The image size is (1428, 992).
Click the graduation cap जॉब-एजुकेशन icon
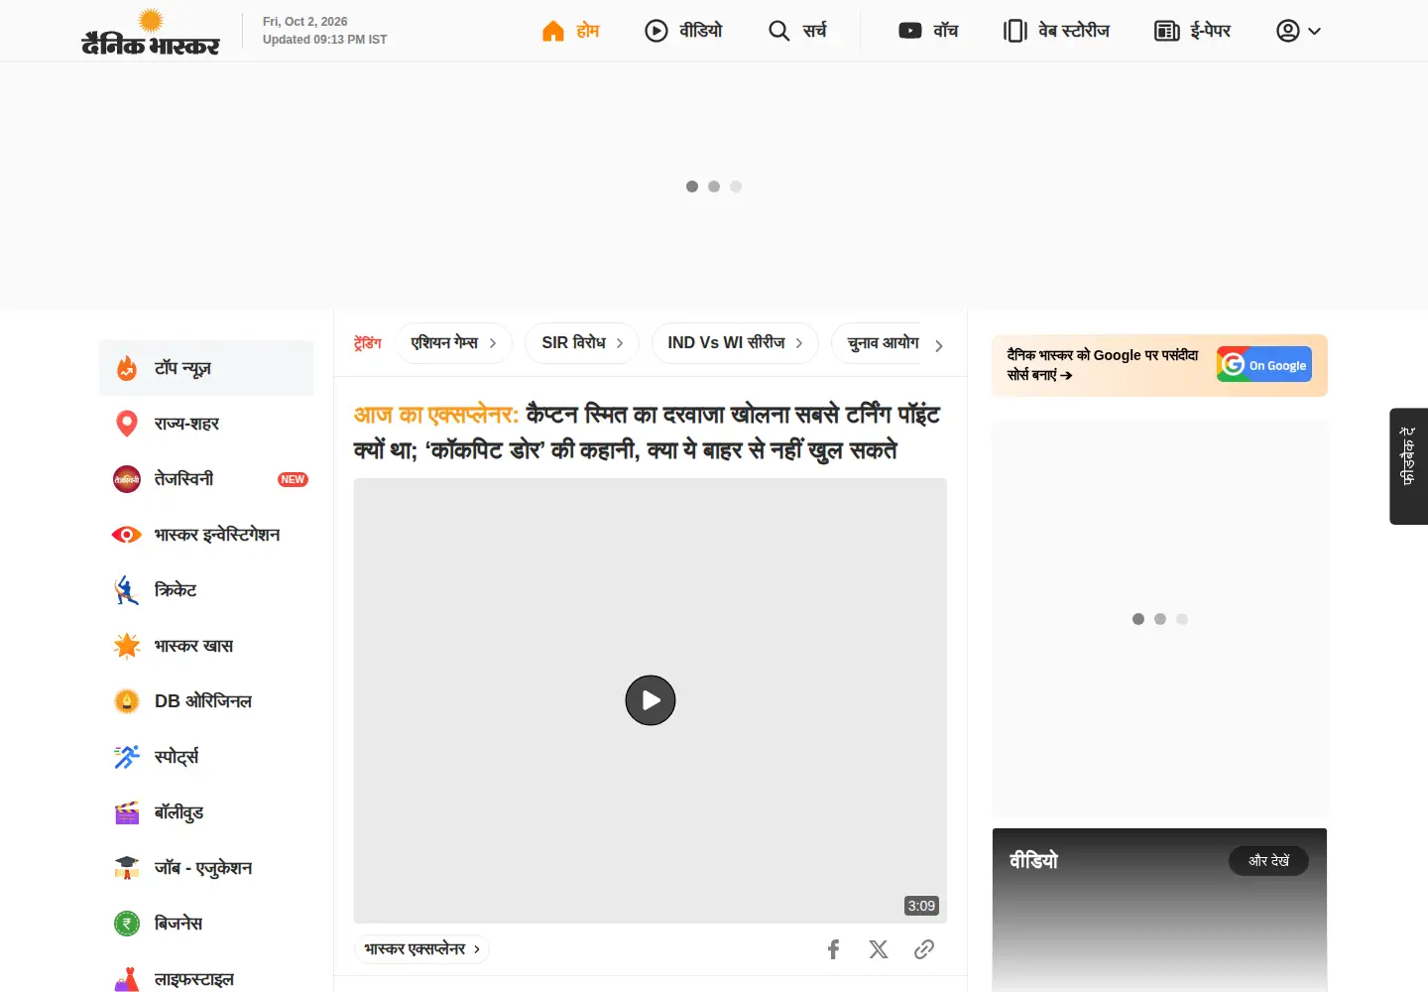pos(127,868)
